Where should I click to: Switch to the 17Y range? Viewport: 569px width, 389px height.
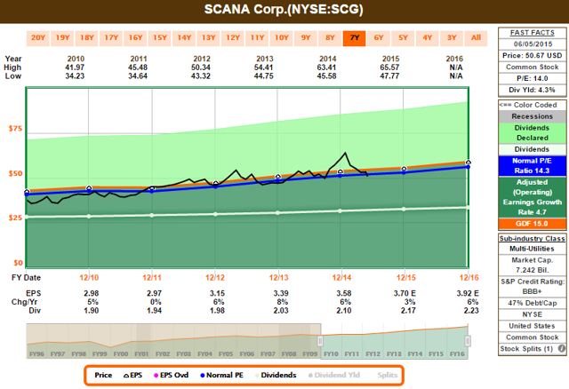coord(110,38)
